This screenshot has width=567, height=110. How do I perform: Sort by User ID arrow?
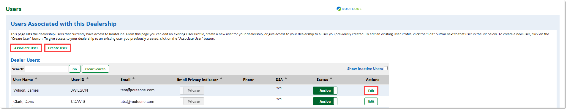pyautogui.click(x=87, y=79)
